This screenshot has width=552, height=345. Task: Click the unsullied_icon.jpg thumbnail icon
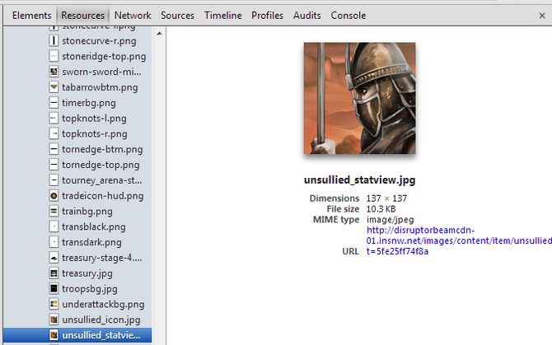coord(54,319)
